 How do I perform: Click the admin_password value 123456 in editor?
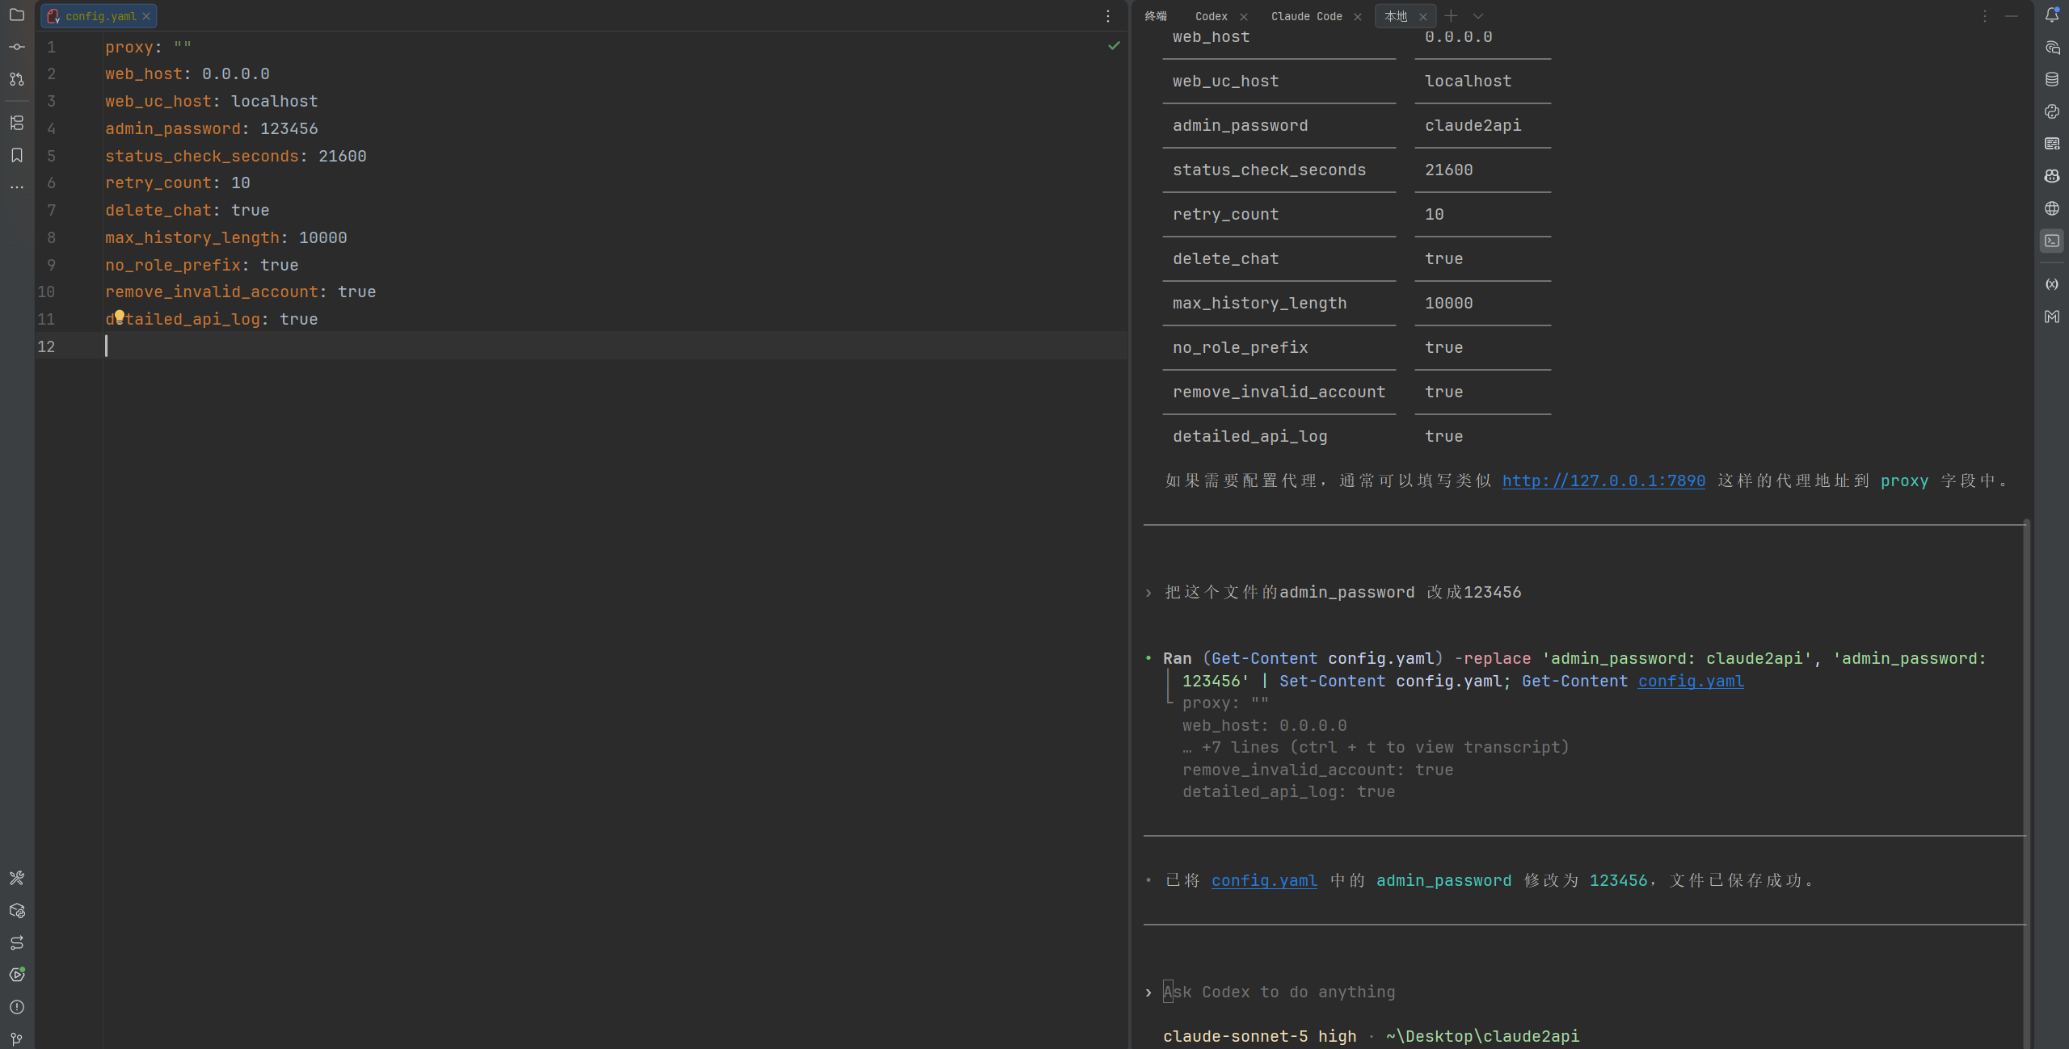click(289, 128)
